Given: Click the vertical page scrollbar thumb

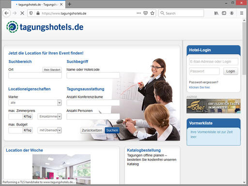Looking at the screenshot, I should 244,48.
